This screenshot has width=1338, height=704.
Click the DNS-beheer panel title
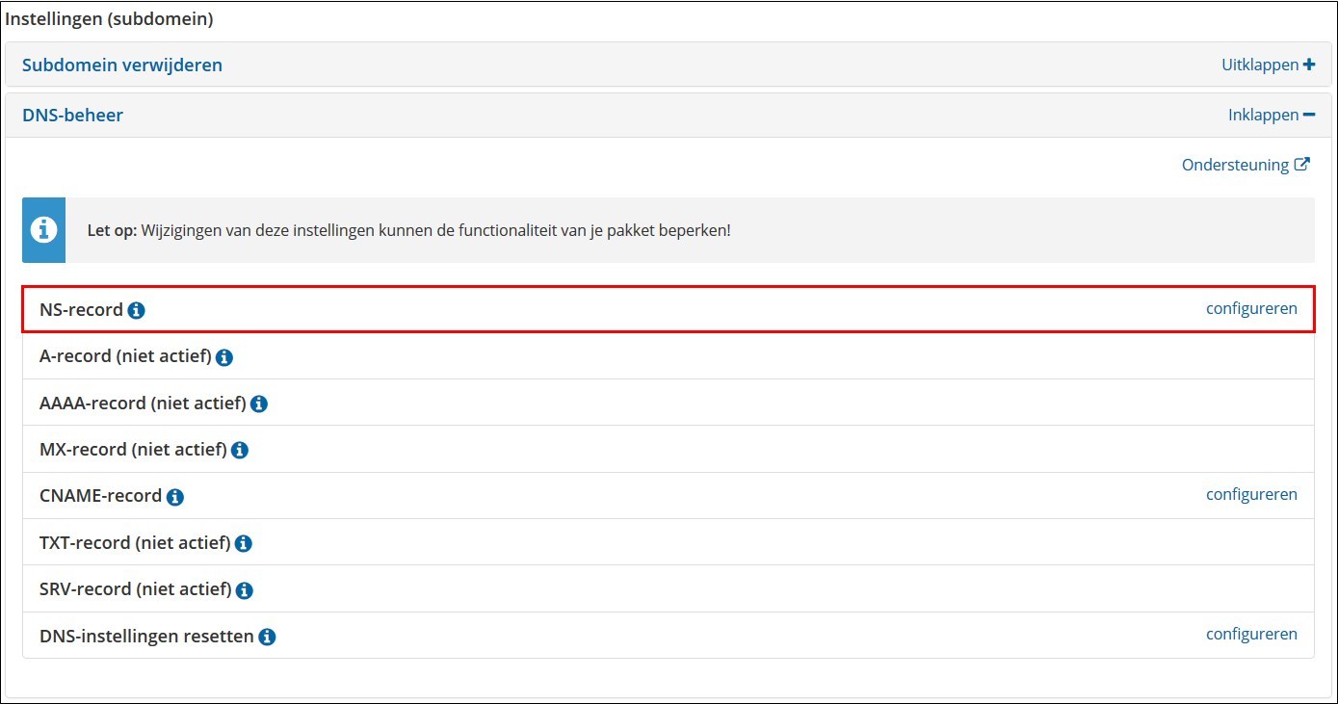pyautogui.click(x=73, y=116)
